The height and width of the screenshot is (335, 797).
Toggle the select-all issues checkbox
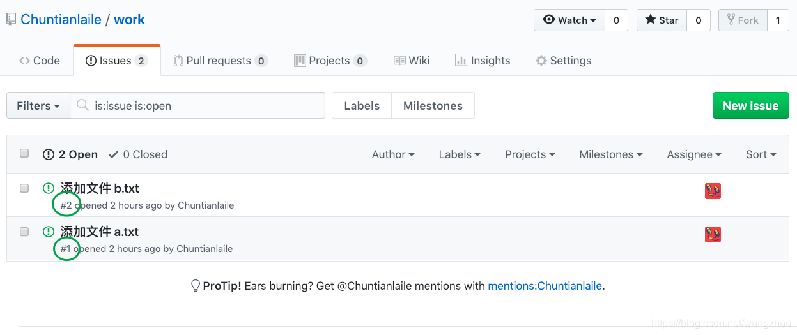coord(24,153)
